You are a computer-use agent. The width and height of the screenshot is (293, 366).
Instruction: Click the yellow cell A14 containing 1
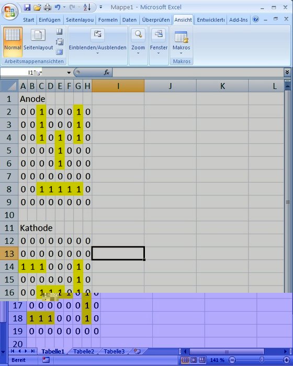(23, 267)
